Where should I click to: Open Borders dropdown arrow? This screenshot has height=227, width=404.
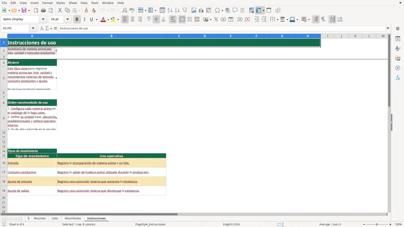(277, 20)
